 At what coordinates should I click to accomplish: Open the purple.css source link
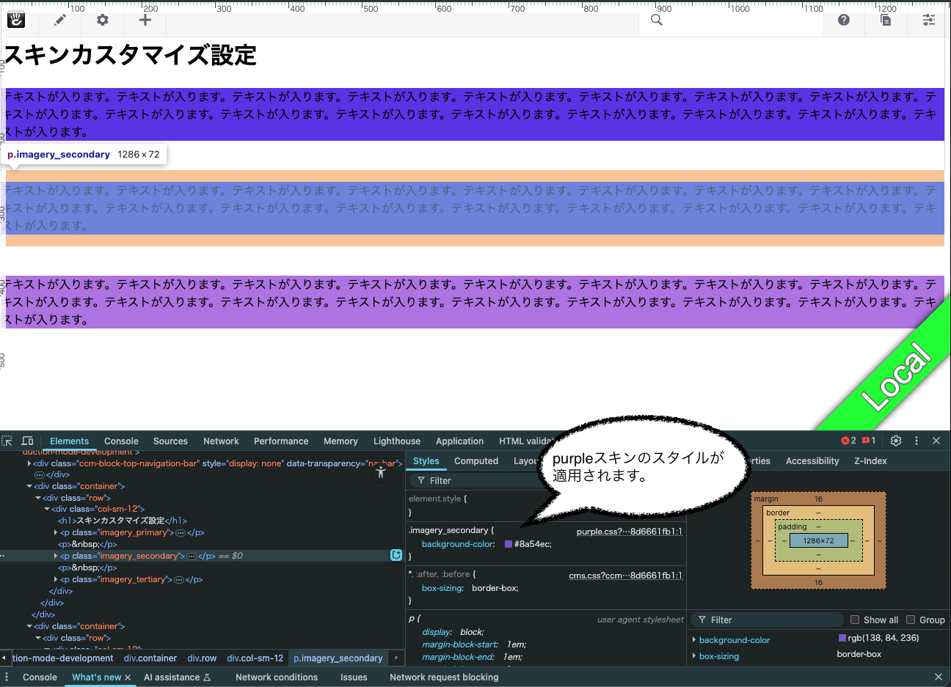(630, 531)
